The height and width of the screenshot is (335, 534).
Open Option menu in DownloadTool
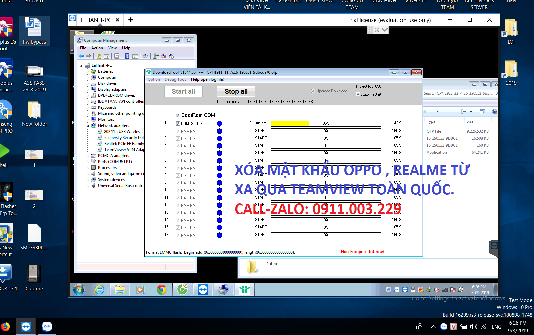point(154,79)
